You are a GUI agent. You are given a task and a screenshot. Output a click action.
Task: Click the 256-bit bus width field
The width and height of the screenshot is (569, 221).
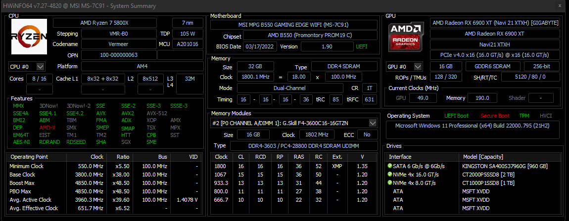click(x=542, y=67)
